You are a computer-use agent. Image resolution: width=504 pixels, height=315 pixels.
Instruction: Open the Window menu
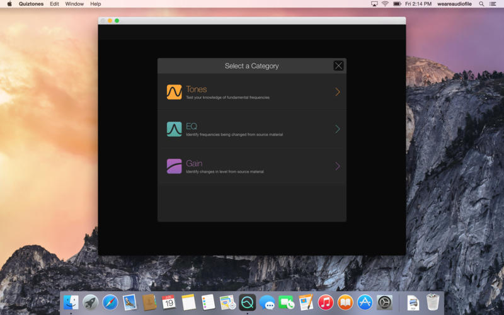pos(74,4)
